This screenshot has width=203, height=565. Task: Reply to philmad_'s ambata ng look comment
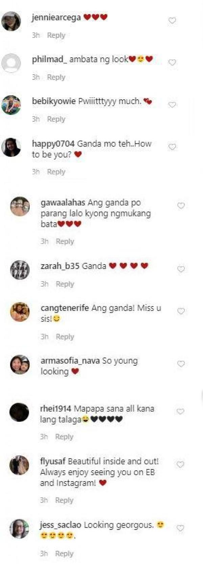coord(56,77)
